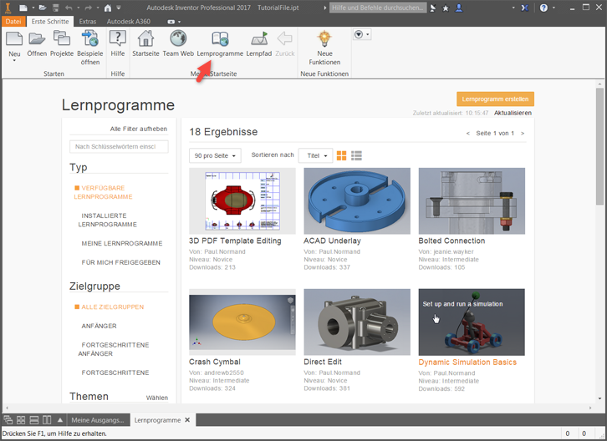Open the Titel sort dropdown
Viewport: 607px width, 441px height.
[315, 155]
